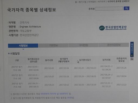Image resolution: width=138 pixels, height=103 pixels.
Task: Open 정기시험 breadcrumb link
Action: click(83, 2)
